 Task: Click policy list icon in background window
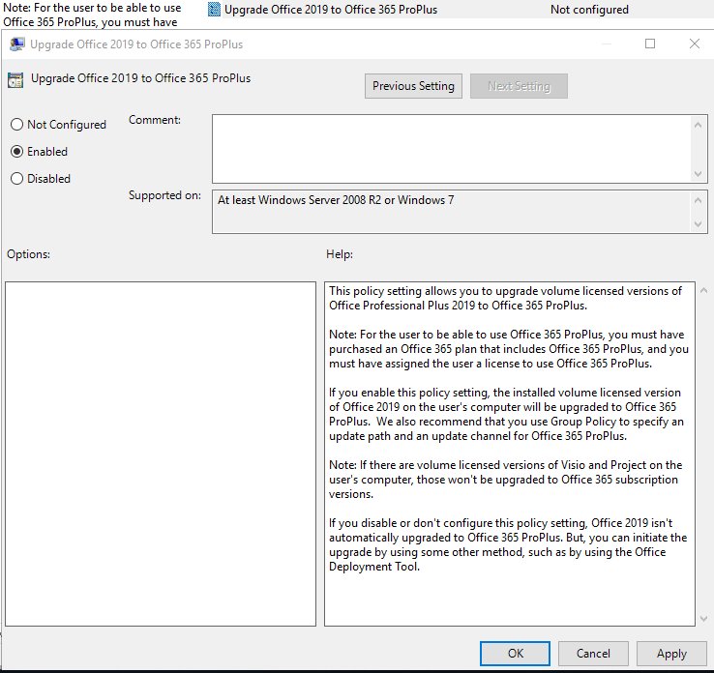coord(214,9)
